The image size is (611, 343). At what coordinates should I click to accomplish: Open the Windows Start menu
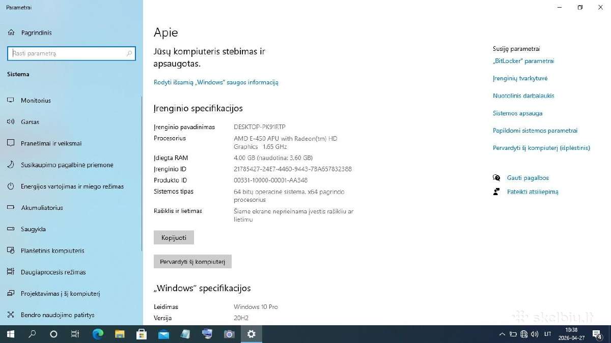pos(10,334)
